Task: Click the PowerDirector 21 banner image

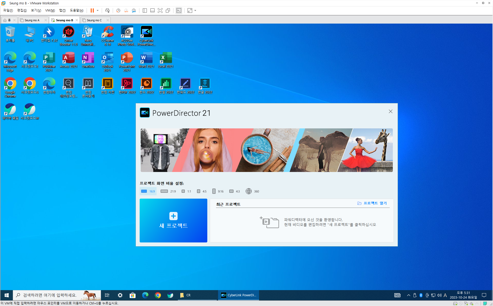Action: 266,150
